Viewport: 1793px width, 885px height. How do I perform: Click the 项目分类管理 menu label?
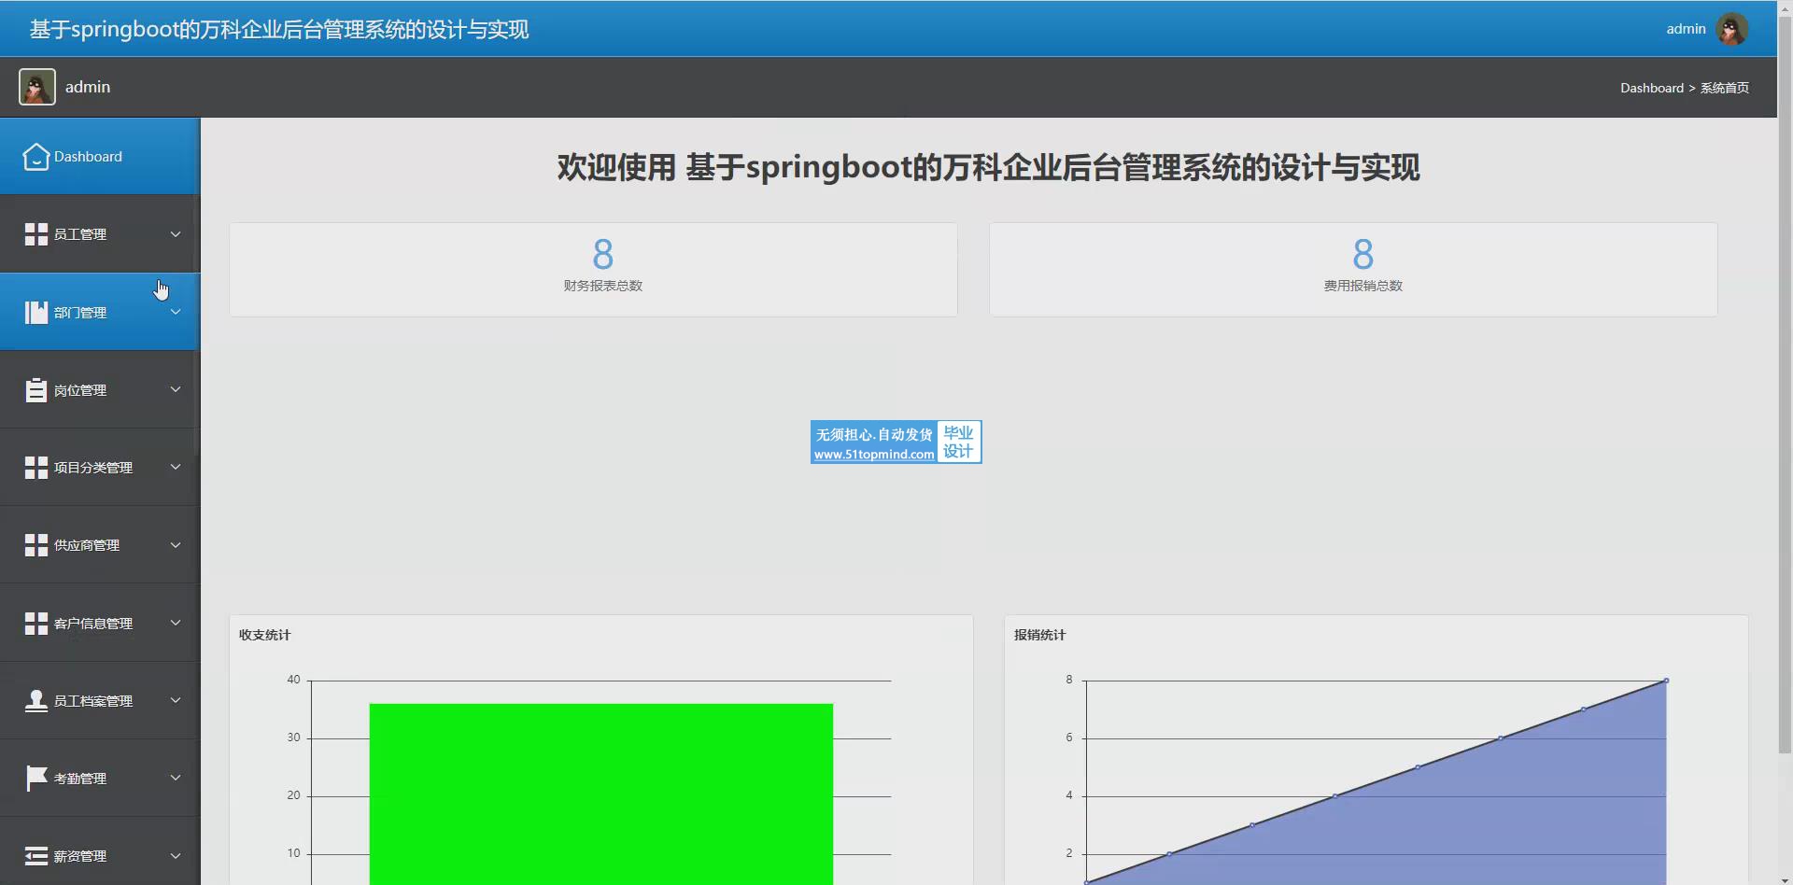93,468
